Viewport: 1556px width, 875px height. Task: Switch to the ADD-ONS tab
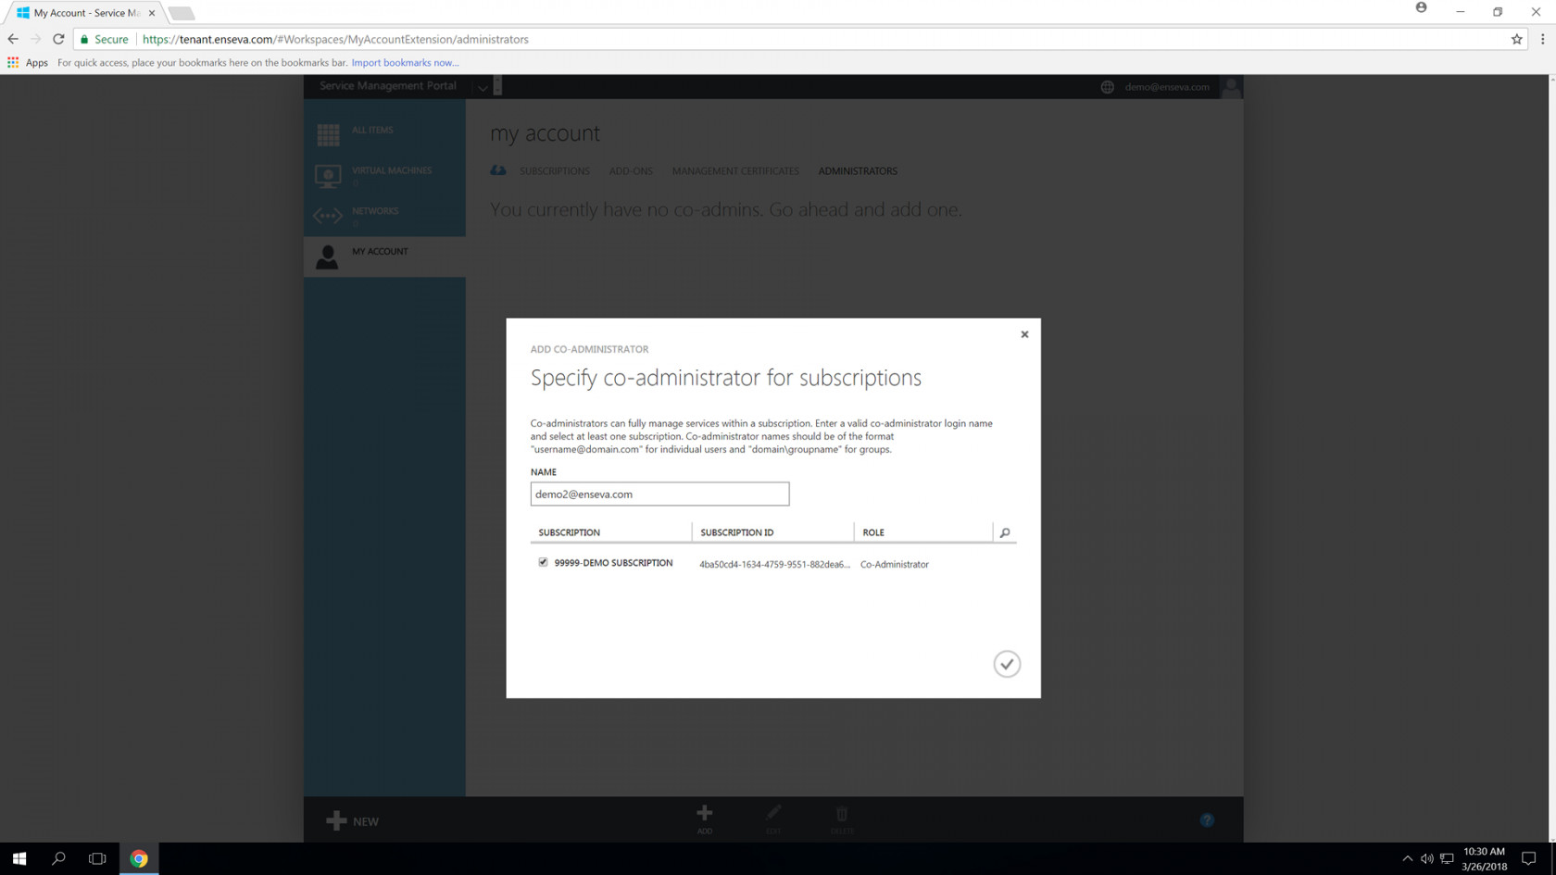coord(631,171)
